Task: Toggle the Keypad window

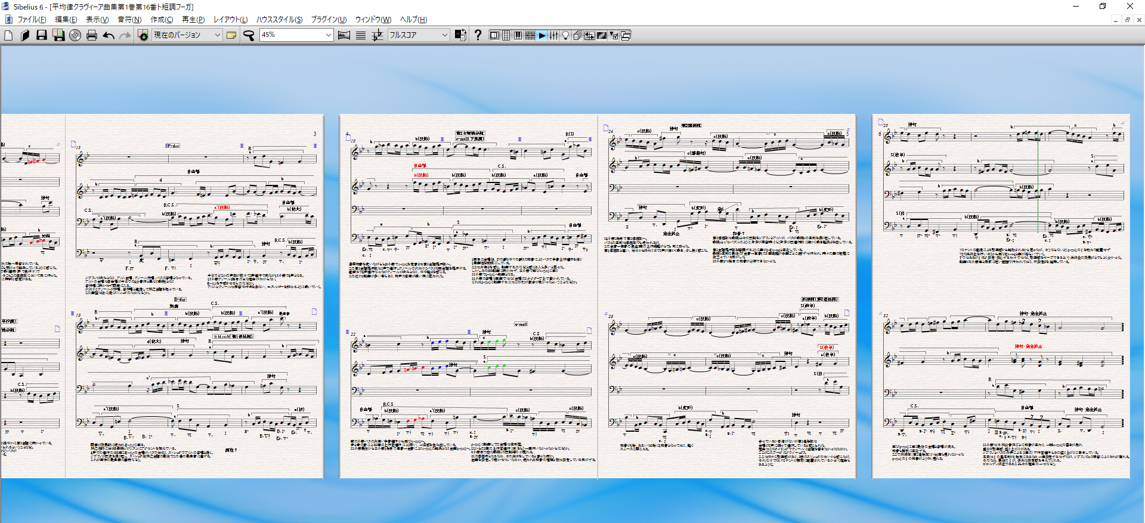Action: click(x=506, y=35)
